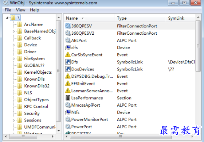Click the Section type cell of LsaPerformance
204x142 pixels.
(124, 98)
